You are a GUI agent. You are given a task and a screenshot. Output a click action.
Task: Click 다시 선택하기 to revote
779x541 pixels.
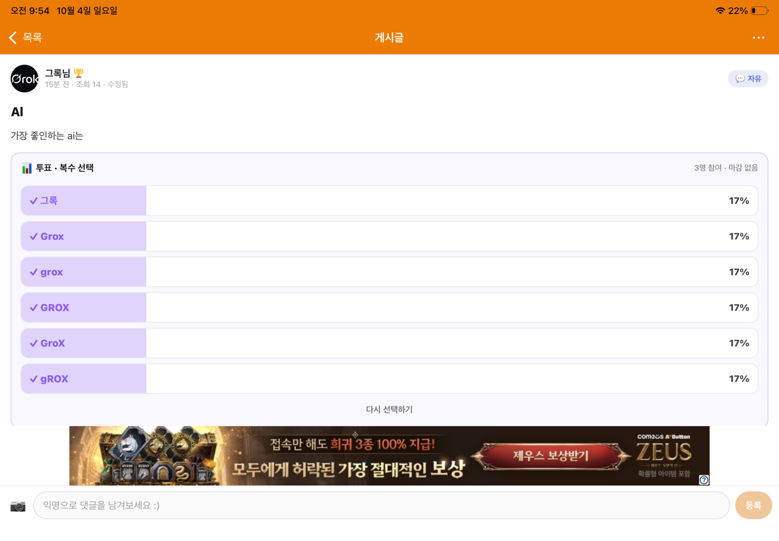pyautogui.click(x=389, y=410)
